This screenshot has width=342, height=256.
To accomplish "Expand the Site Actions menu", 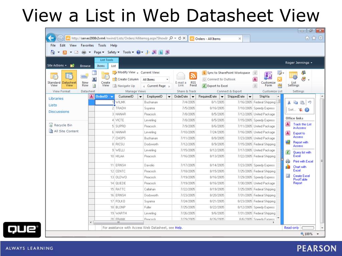I will click(x=57, y=65).
